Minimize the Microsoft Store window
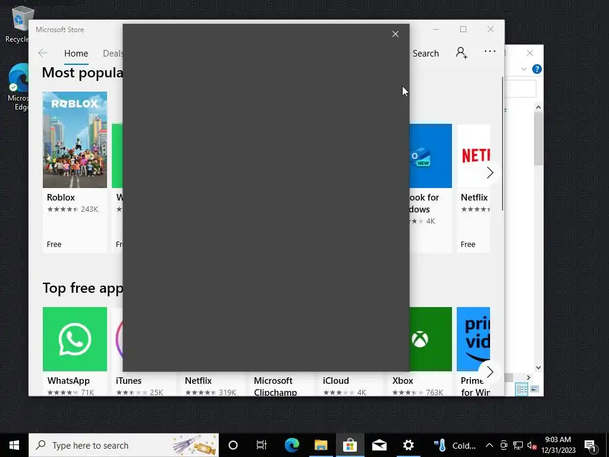Viewport: 609px width, 457px height. click(x=436, y=29)
